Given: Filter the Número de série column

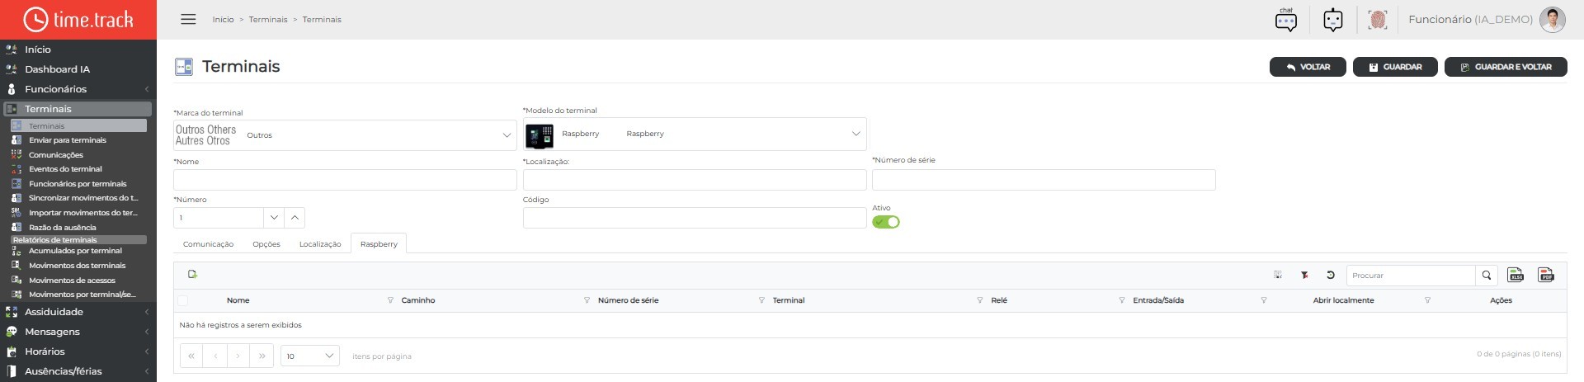Looking at the screenshot, I should pos(761,300).
